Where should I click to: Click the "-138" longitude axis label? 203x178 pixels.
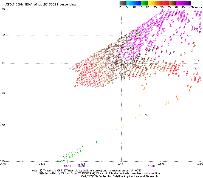coord(161,164)
